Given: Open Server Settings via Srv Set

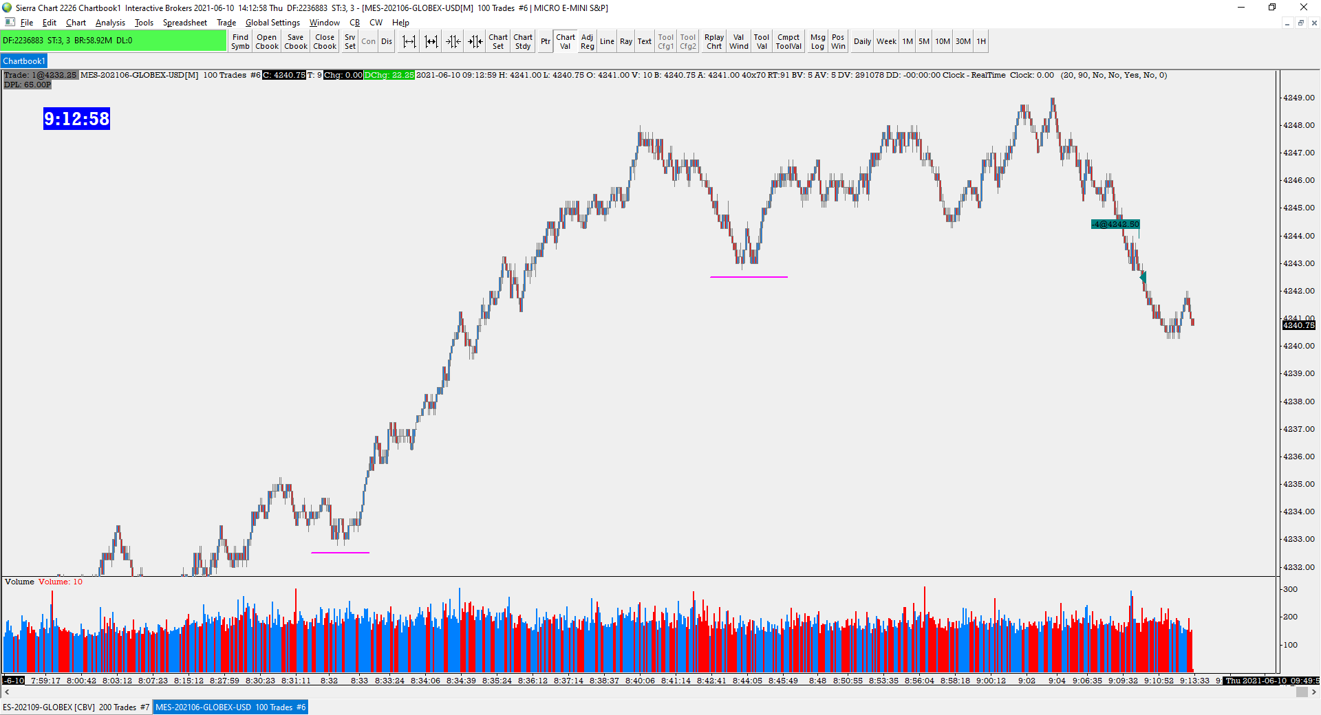Looking at the screenshot, I should 350,41.
